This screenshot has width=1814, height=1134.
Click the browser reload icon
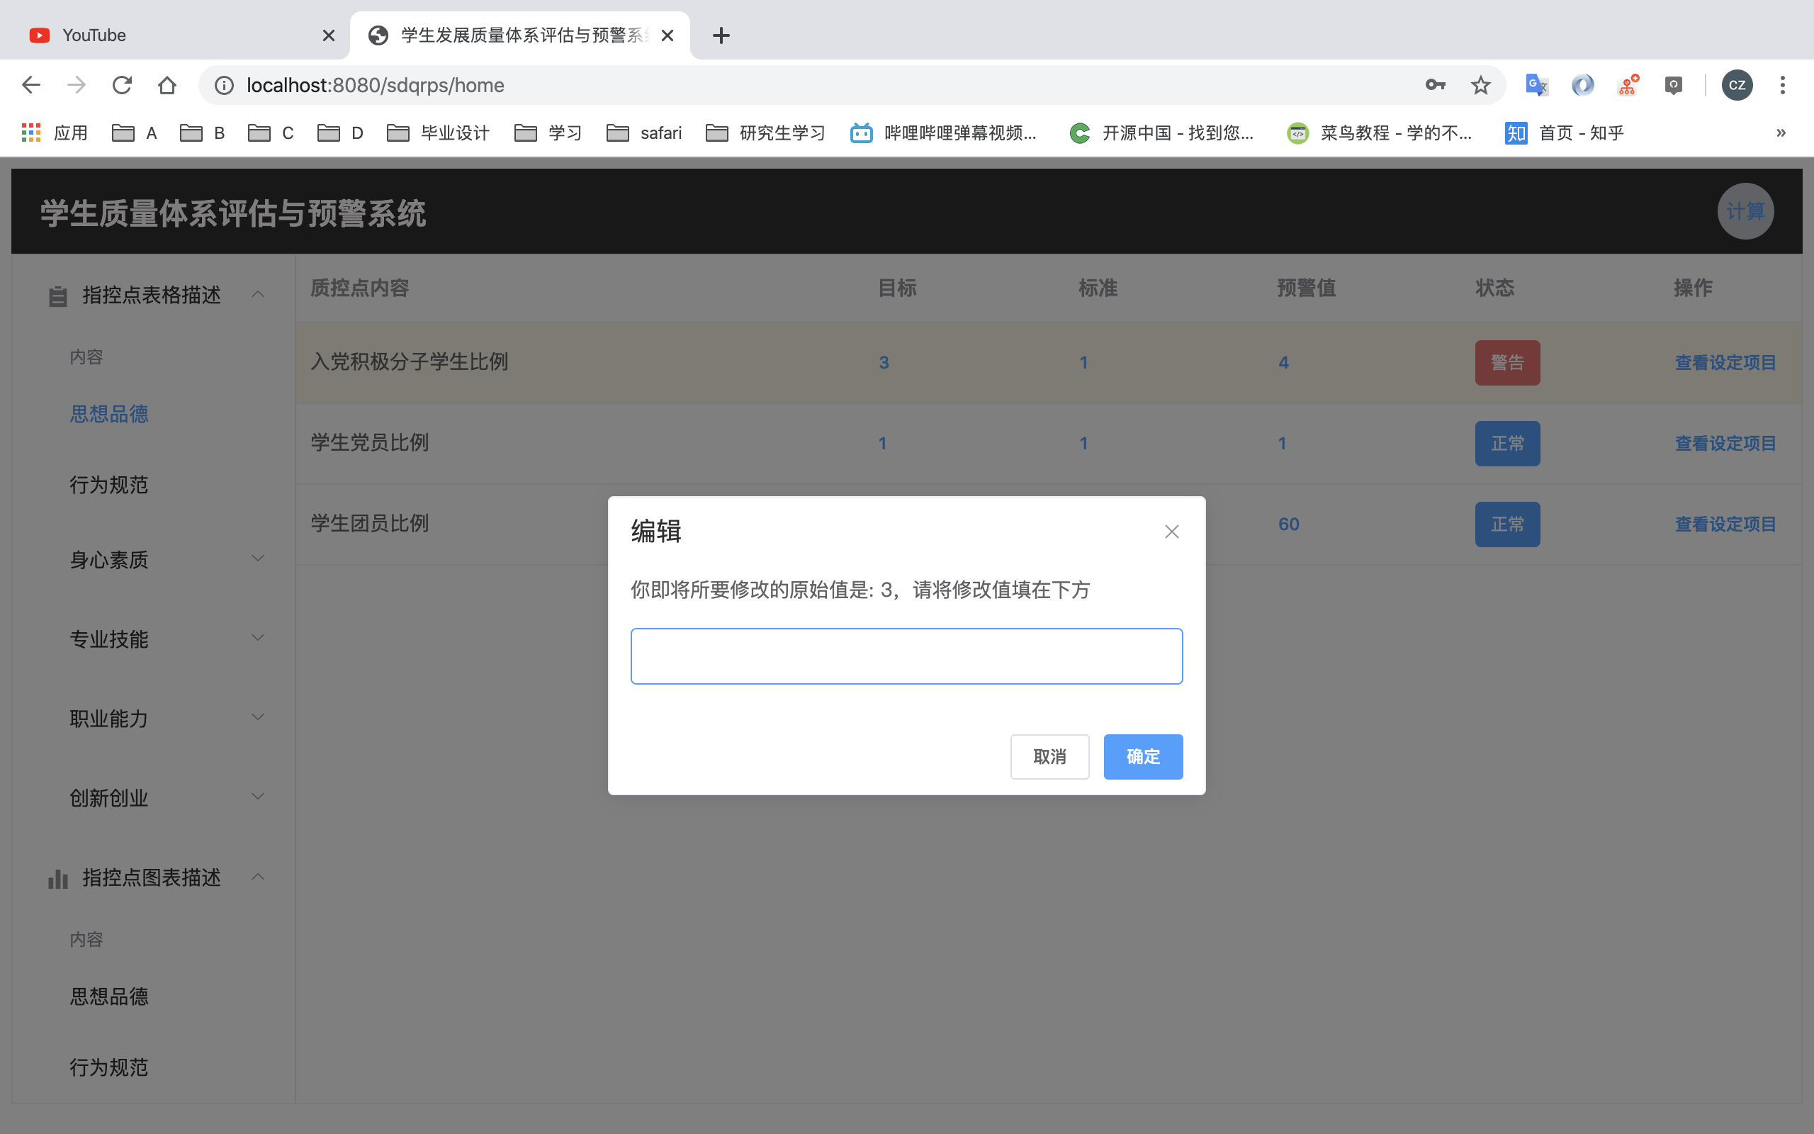122,85
